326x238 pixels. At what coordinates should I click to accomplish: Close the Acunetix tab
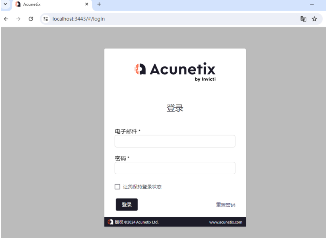(87, 4)
